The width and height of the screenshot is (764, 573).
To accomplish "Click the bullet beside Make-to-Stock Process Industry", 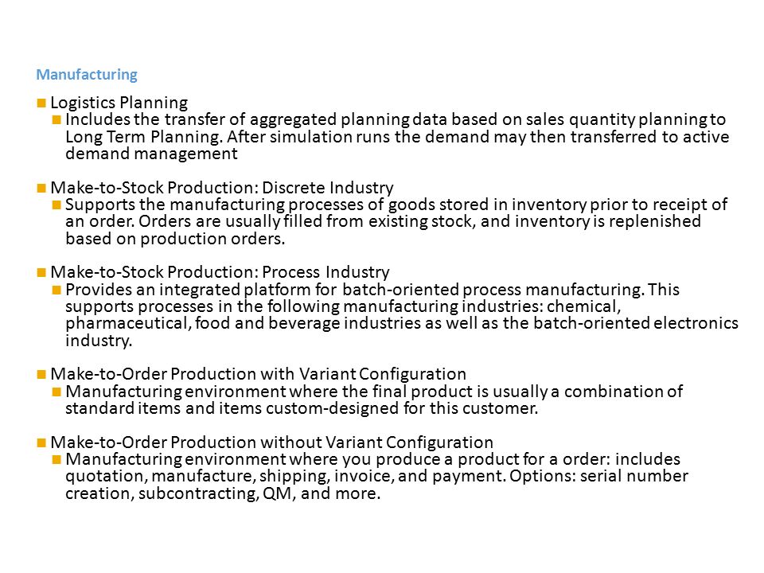I will coord(41,272).
